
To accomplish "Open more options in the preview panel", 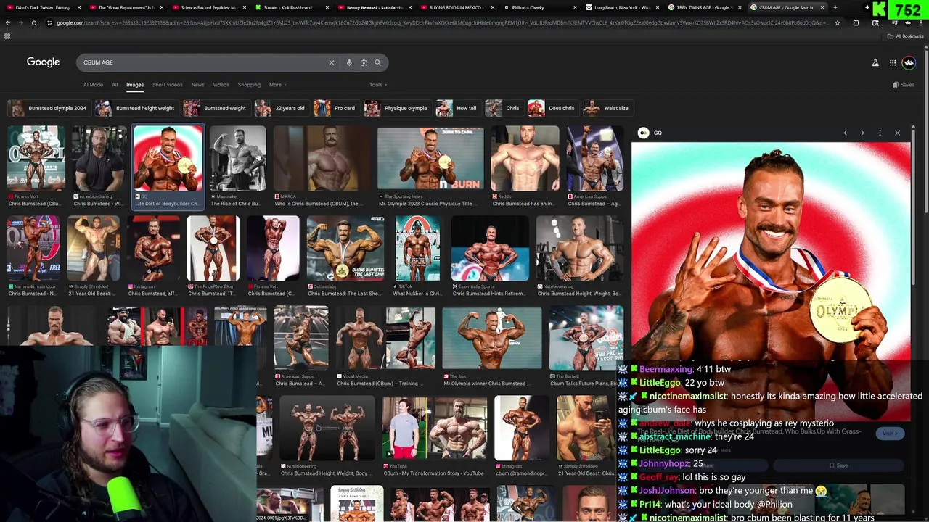I will point(880,133).
